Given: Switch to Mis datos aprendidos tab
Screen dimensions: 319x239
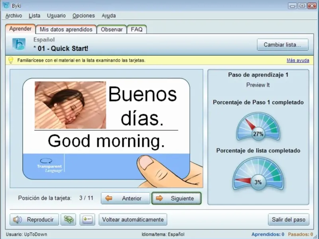Looking at the screenshot, I should coord(66,29).
